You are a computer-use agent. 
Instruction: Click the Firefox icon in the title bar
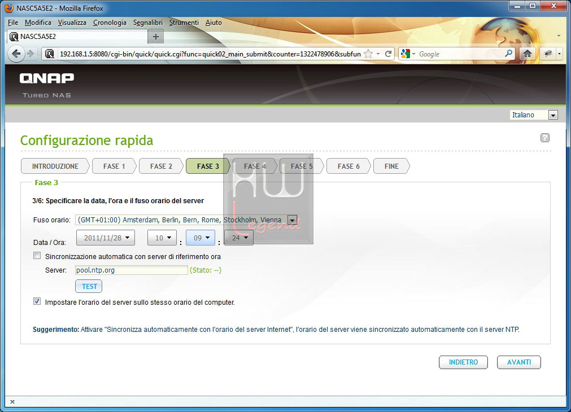[x=8, y=8]
